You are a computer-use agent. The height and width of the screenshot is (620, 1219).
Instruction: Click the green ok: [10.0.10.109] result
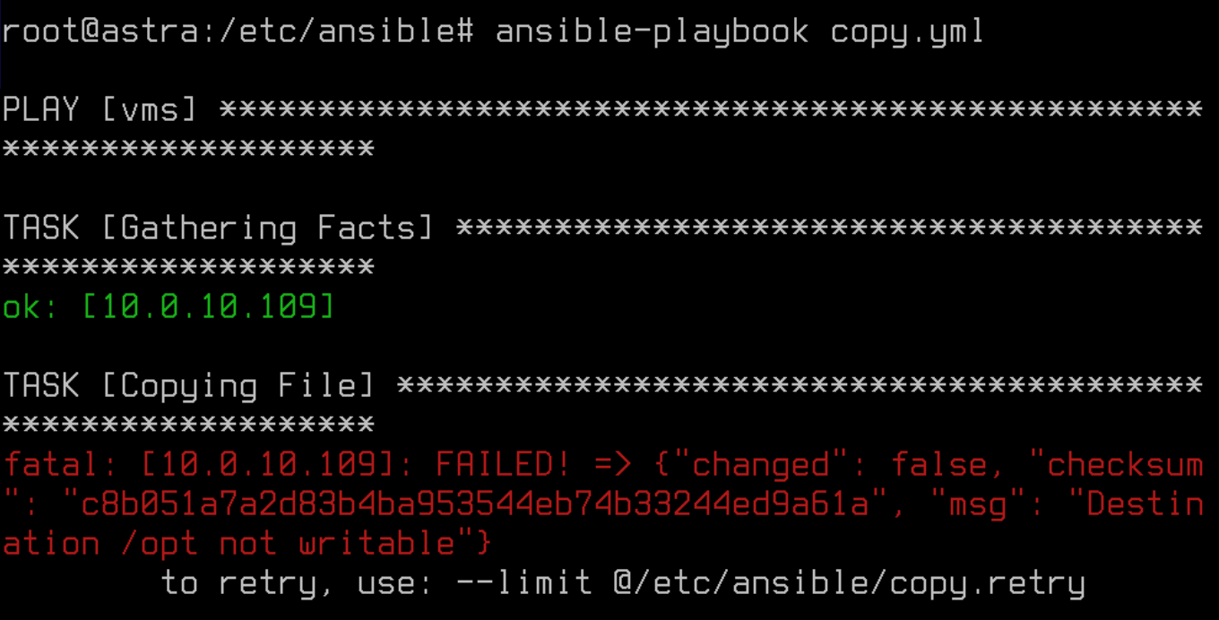pos(169,307)
